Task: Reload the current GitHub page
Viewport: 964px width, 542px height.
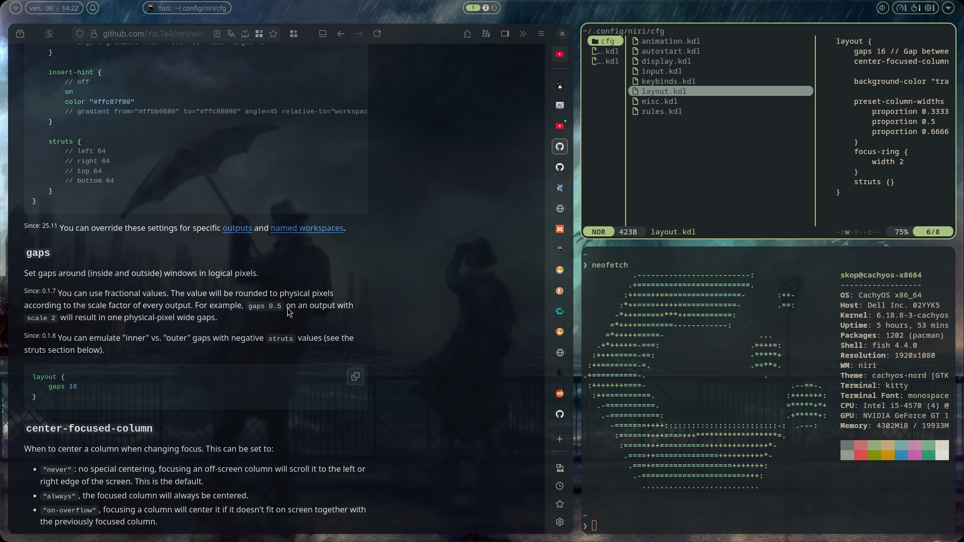Action: click(377, 34)
